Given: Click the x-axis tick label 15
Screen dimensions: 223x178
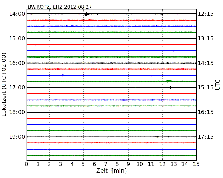Looking at the screenshot, I should click(x=196, y=164).
